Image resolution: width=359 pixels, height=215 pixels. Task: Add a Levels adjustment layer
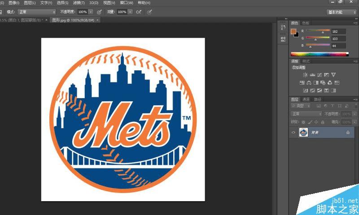[312, 75]
